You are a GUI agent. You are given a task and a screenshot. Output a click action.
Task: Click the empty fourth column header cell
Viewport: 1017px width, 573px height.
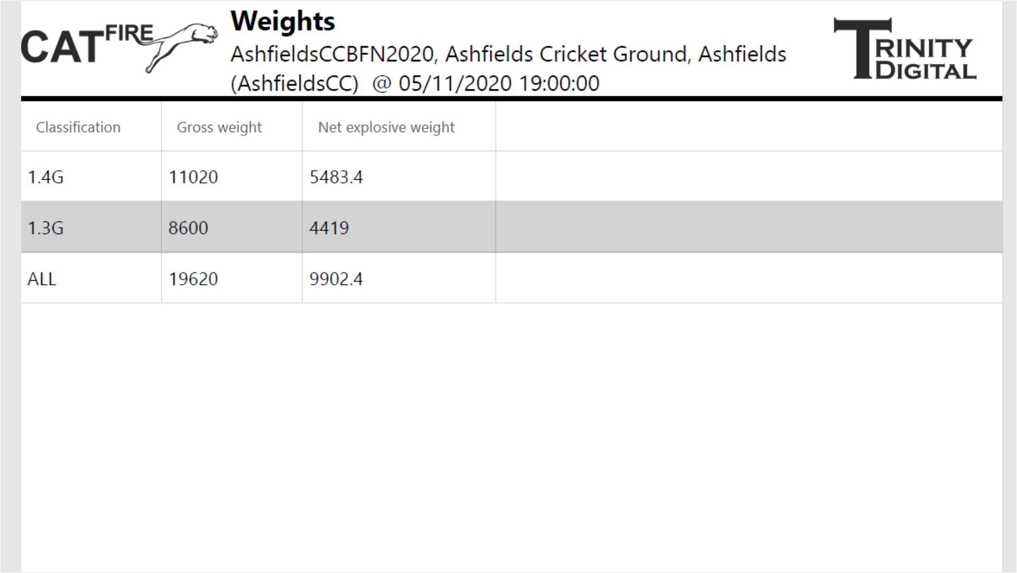tap(748, 127)
